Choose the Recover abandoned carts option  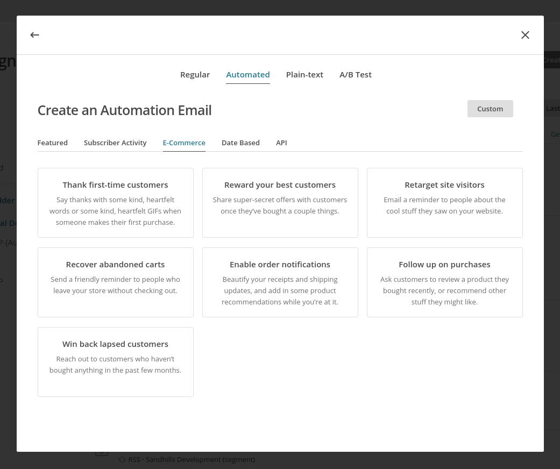(115, 282)
